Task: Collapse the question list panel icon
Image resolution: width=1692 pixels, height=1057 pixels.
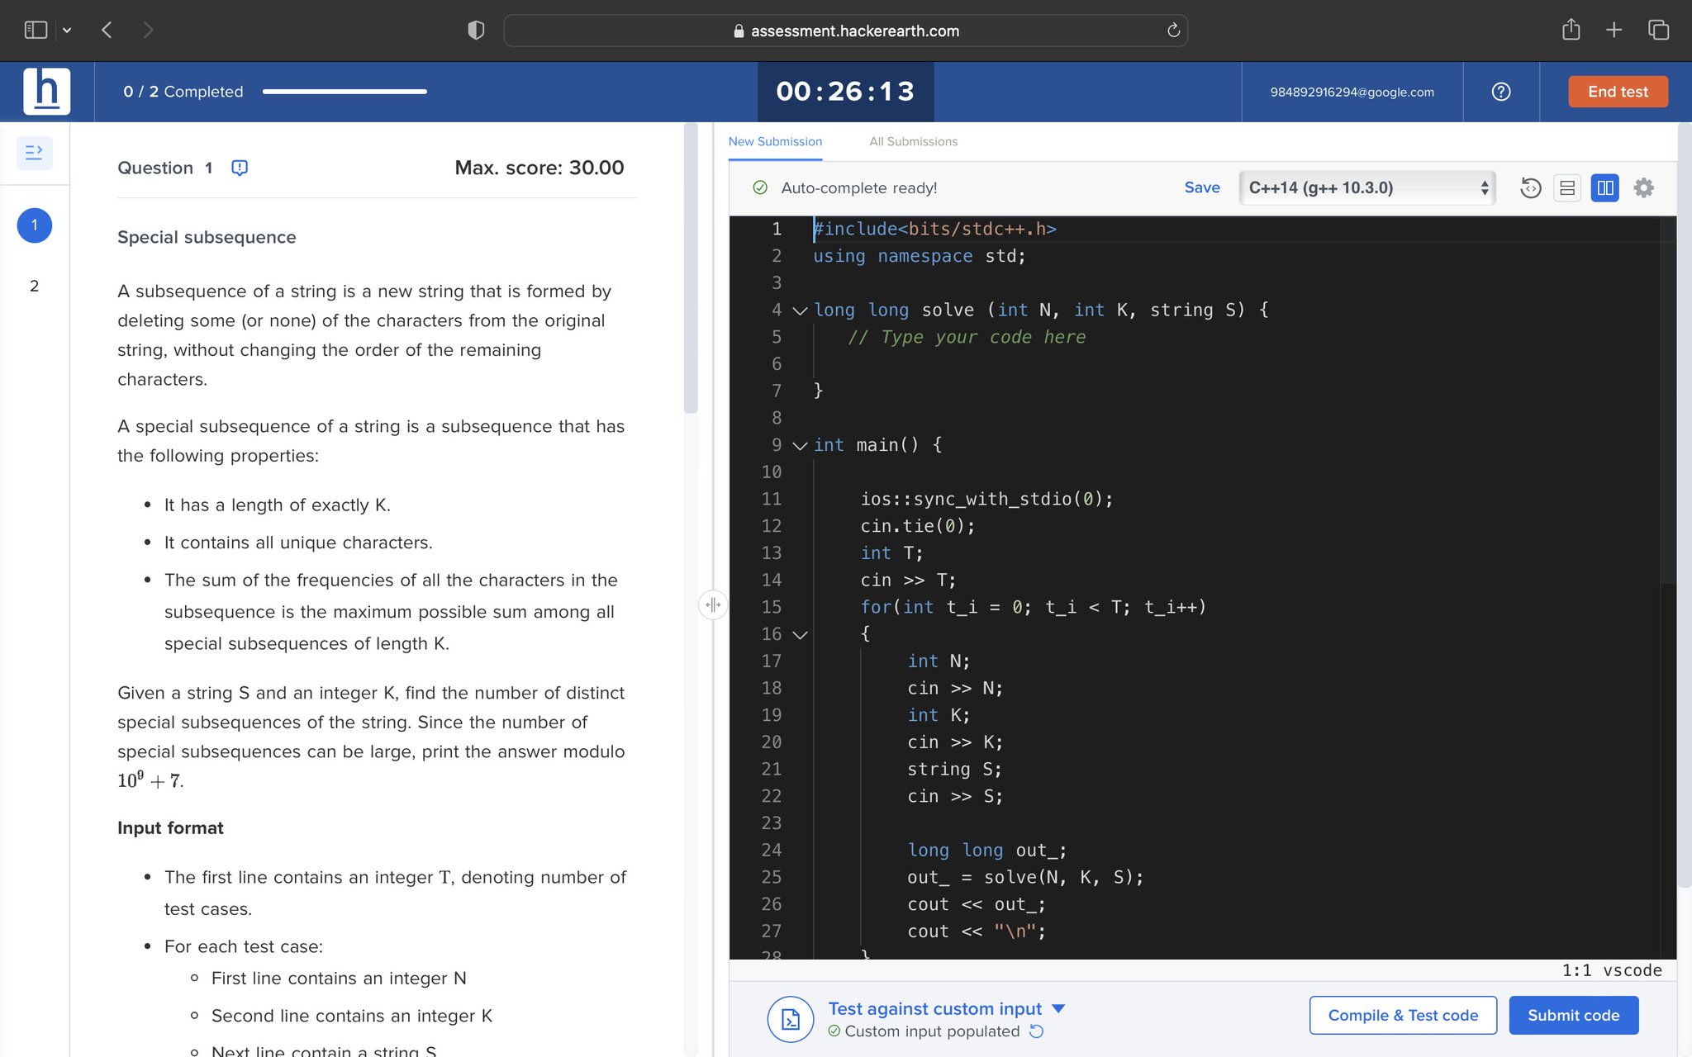Action: click(x=34, y=153)
